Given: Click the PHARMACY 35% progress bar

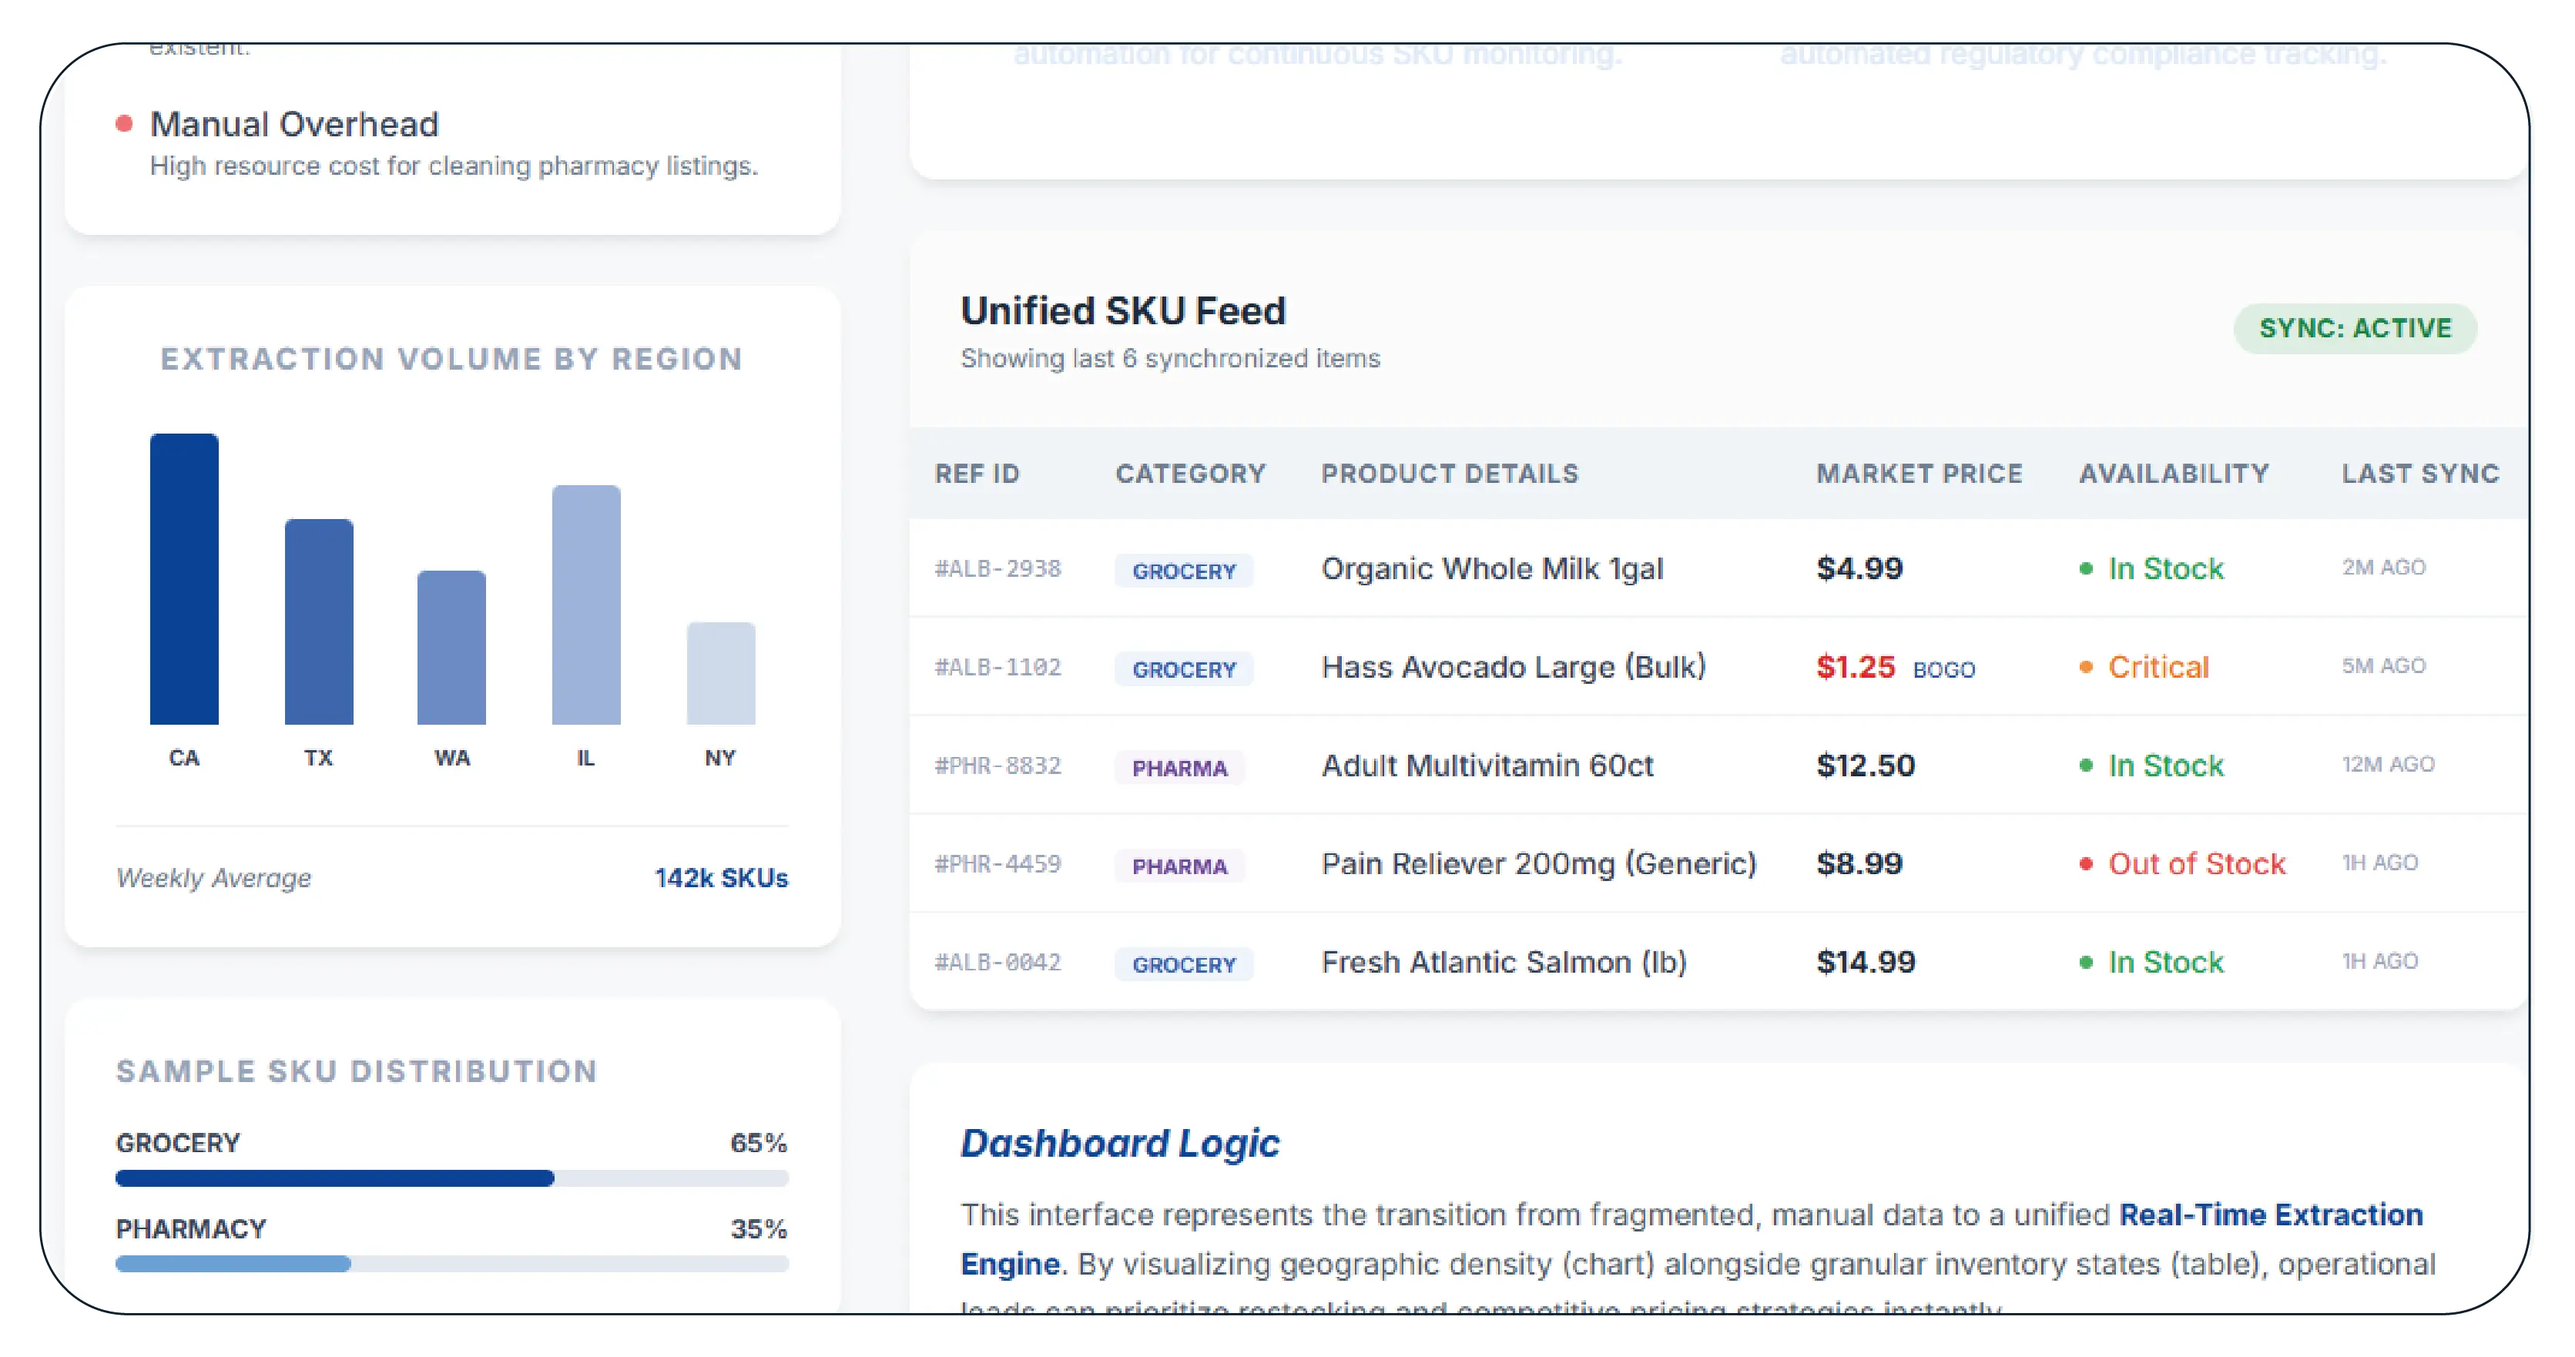Looking at the screenshot, I should 452,1265.
